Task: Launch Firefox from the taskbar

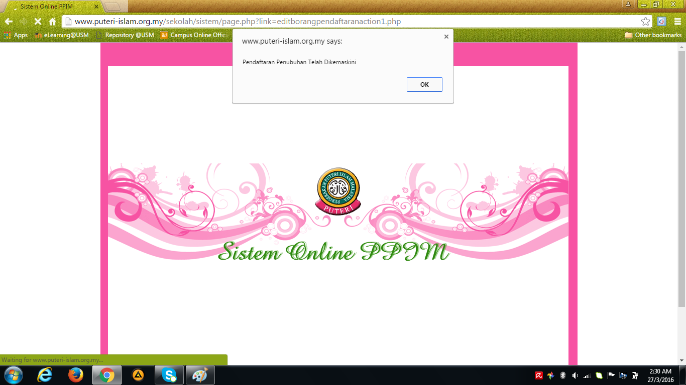Action: click(x=76, y=375)
